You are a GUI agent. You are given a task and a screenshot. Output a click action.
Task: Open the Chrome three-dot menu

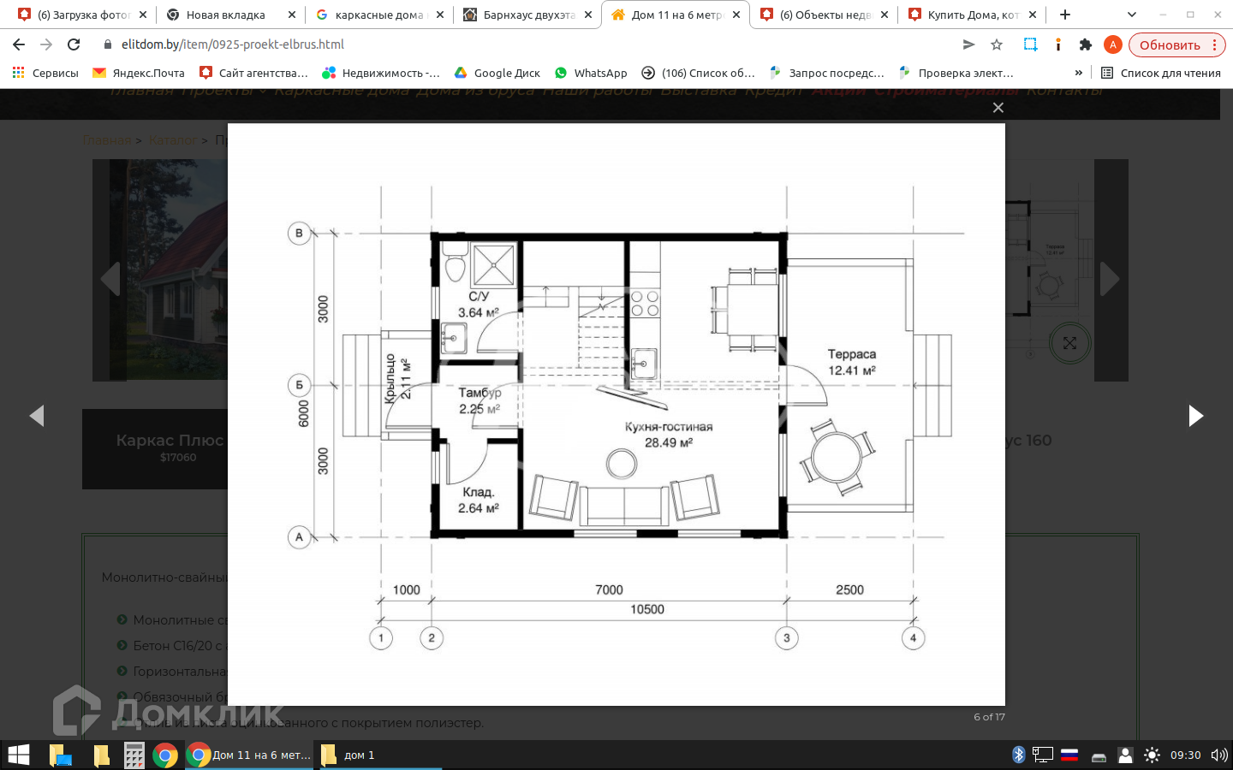click(x=1214, y=44)
